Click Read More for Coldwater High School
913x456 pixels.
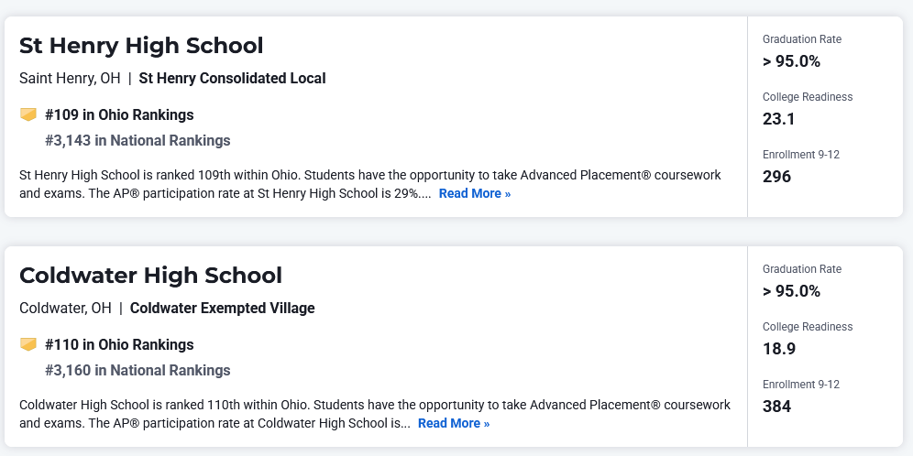tap(453, 423)
